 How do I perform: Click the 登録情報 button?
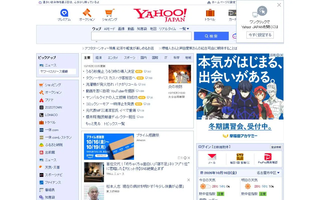[x=276, y=147]
